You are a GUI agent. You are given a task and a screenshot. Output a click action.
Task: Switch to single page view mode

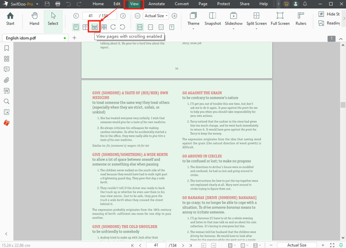click(x=76, y=27)
